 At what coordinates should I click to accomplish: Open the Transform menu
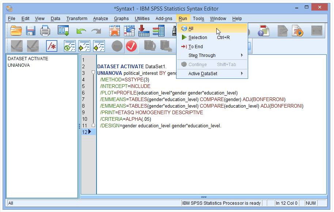(77, 19)
